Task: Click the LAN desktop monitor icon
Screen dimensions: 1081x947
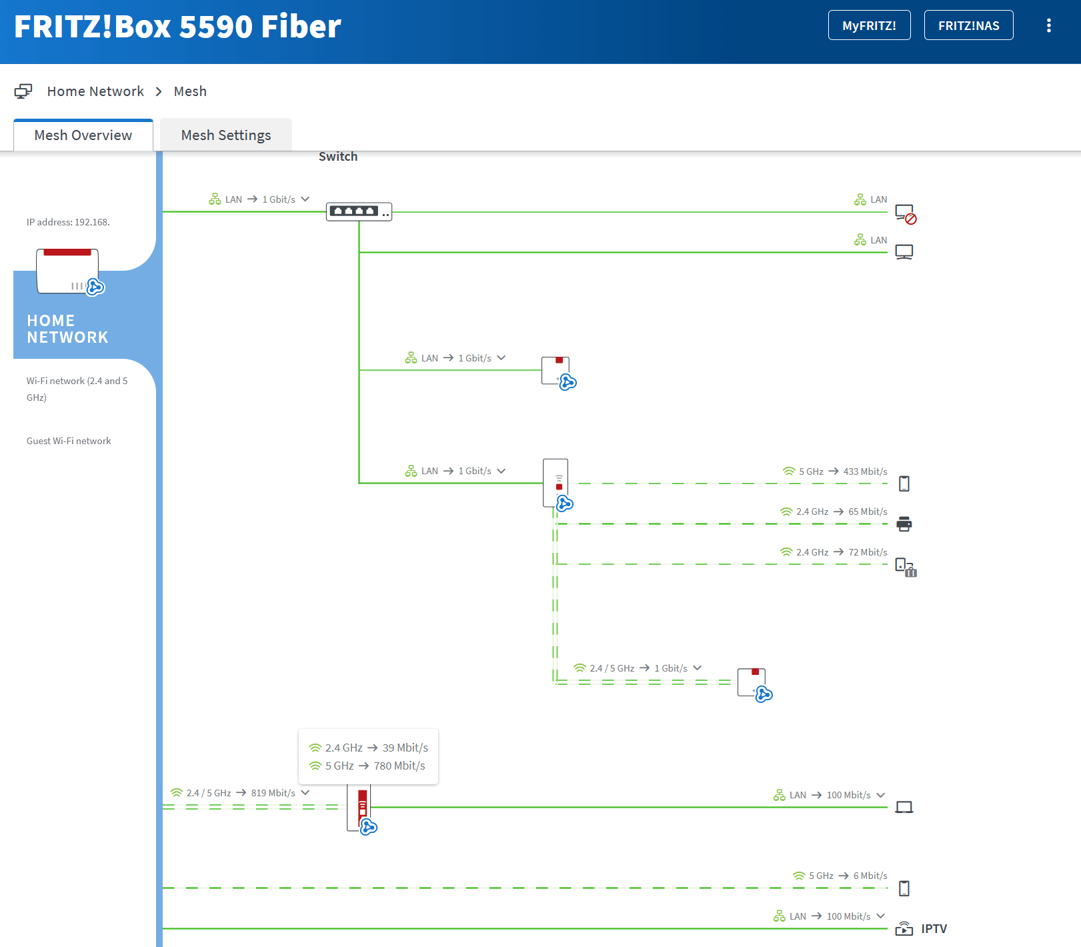Action: point(904,252)
